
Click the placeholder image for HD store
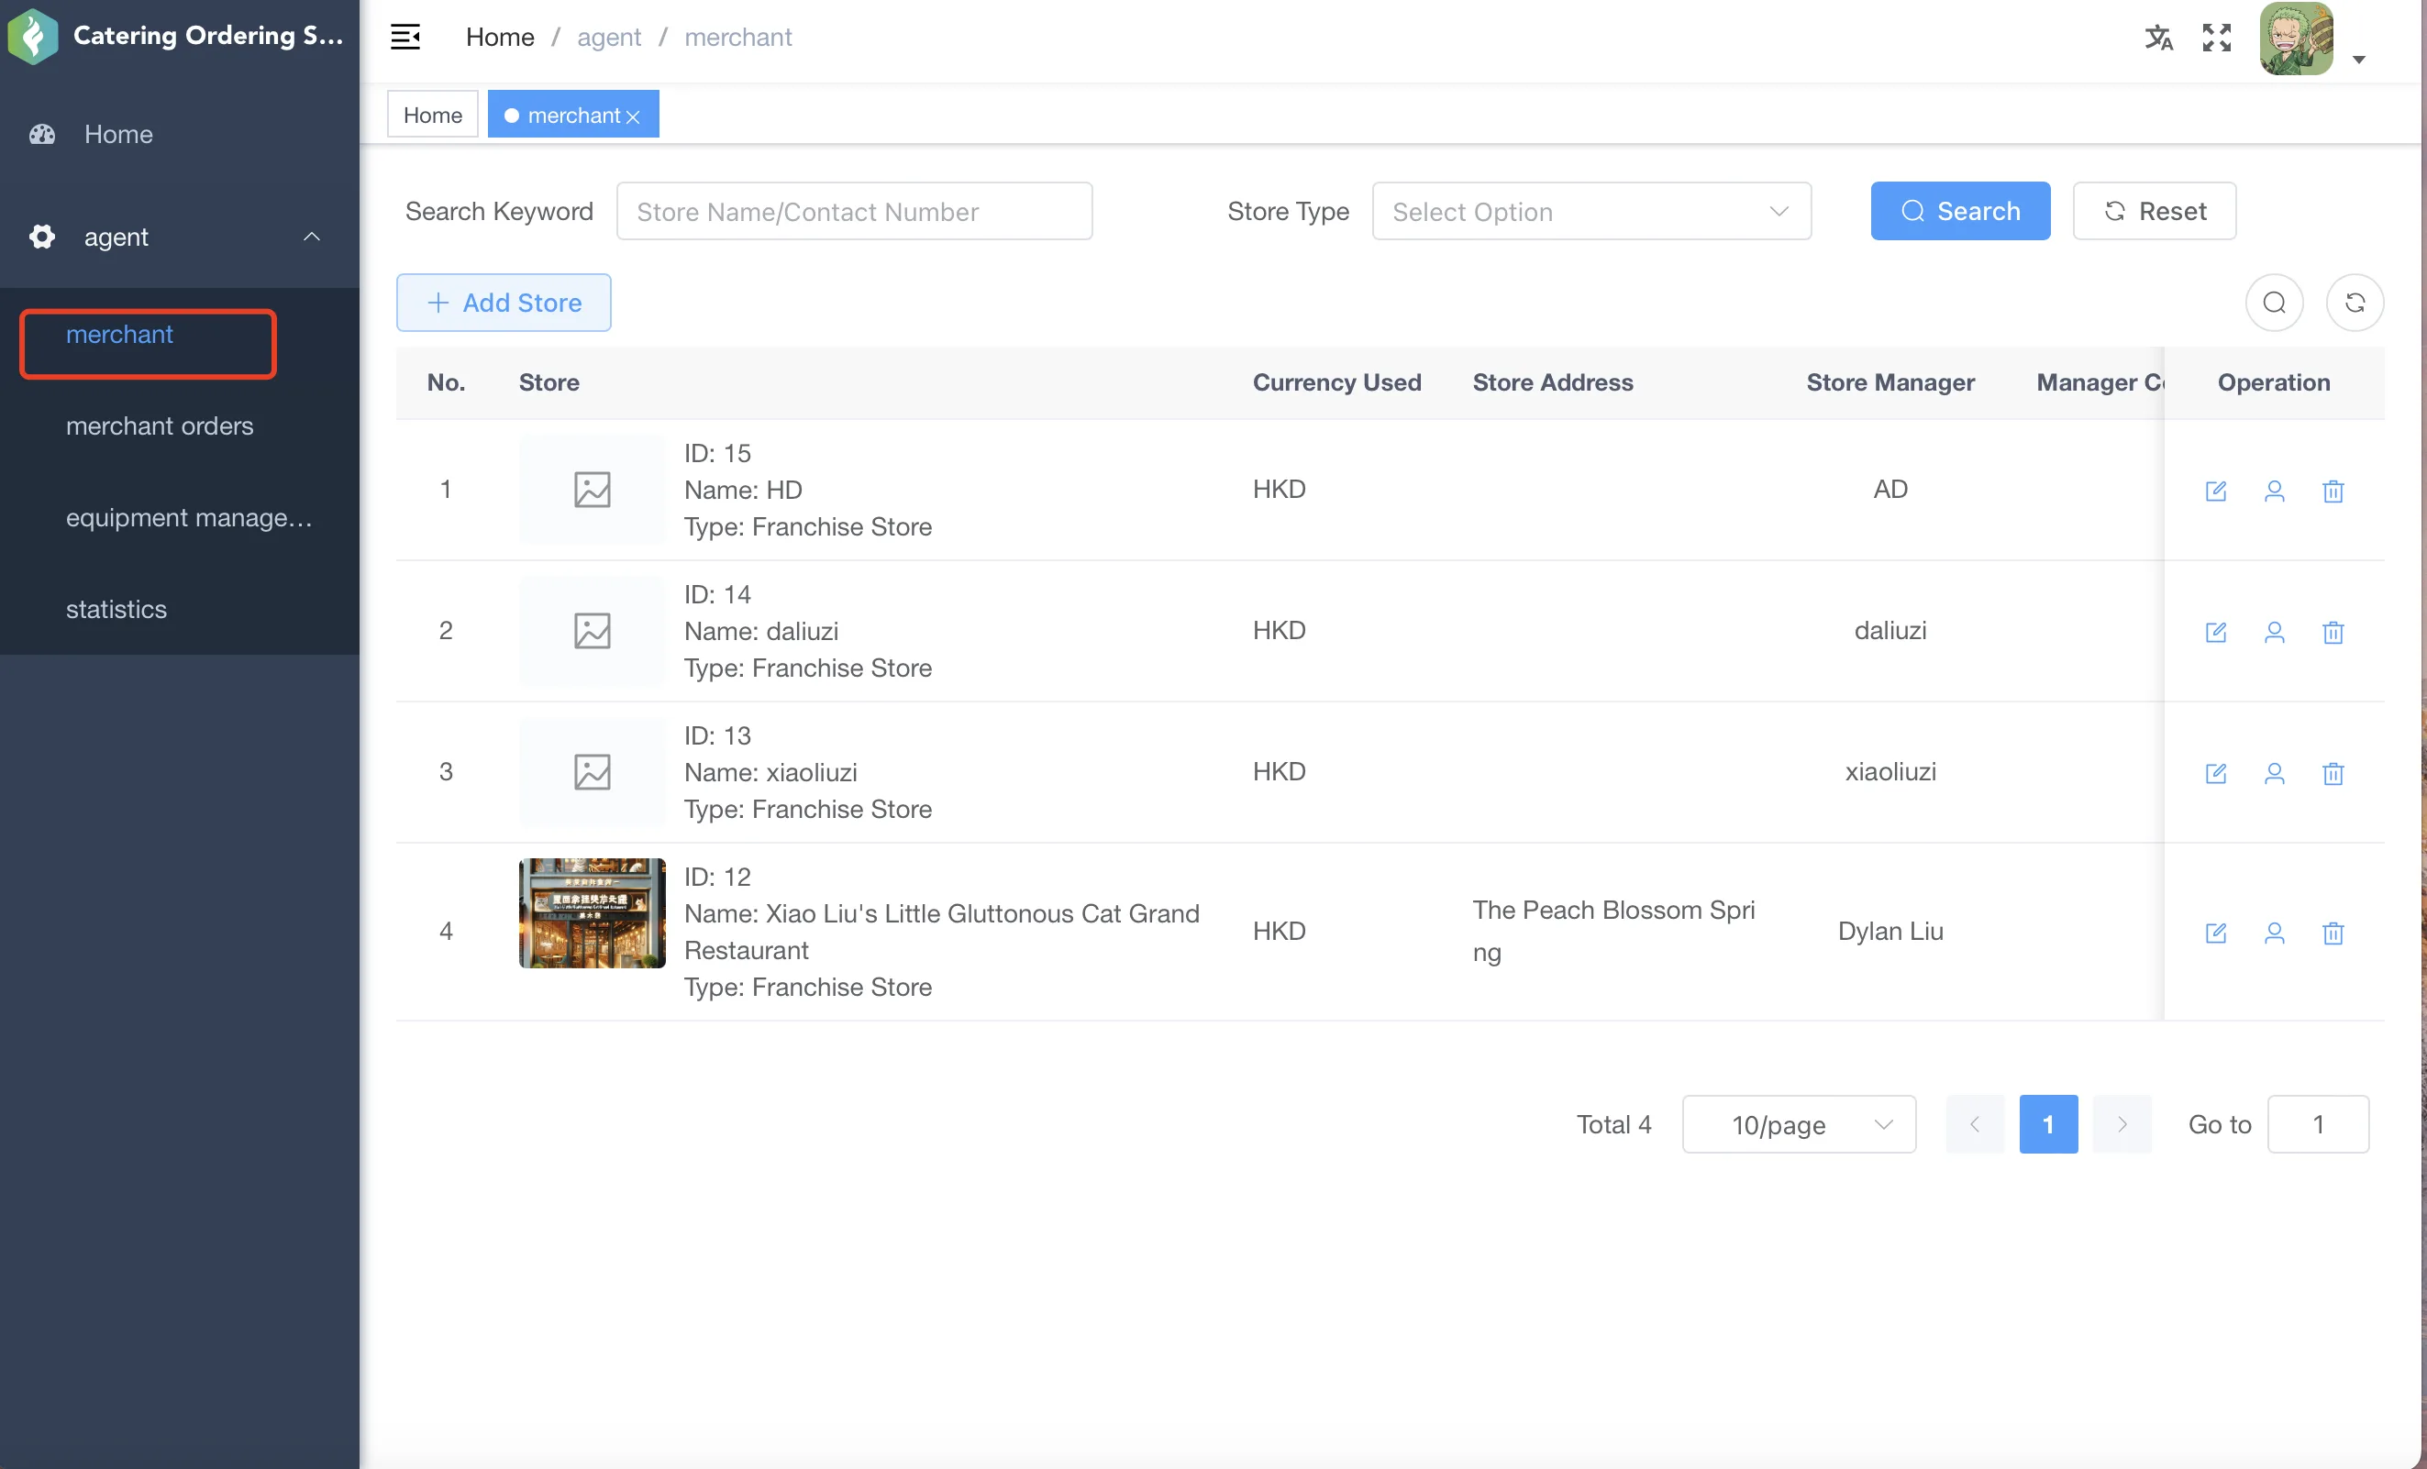pyautogui.click(x=592, y=490)
